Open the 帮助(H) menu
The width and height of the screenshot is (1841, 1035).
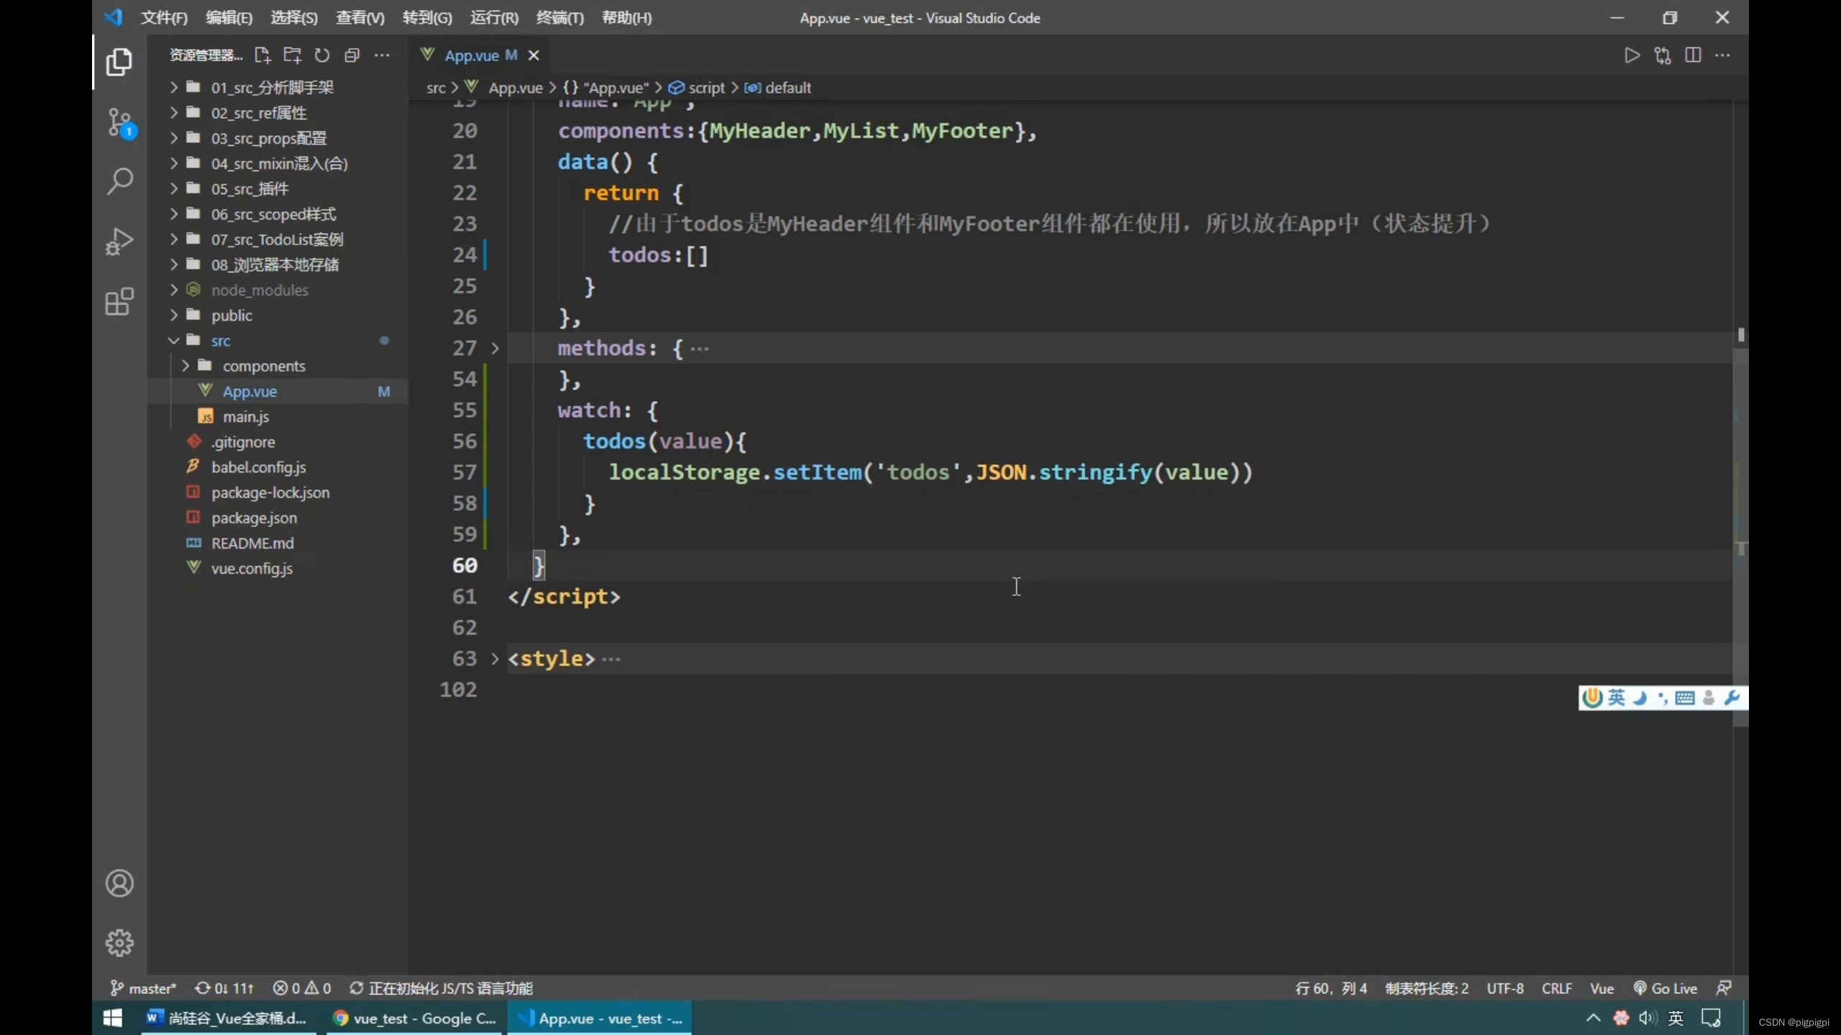[626, 18]
